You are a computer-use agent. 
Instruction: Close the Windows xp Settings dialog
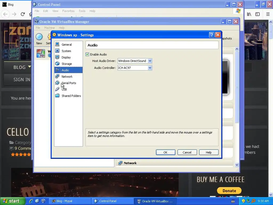pyautogui.click(x=218, y=35)
